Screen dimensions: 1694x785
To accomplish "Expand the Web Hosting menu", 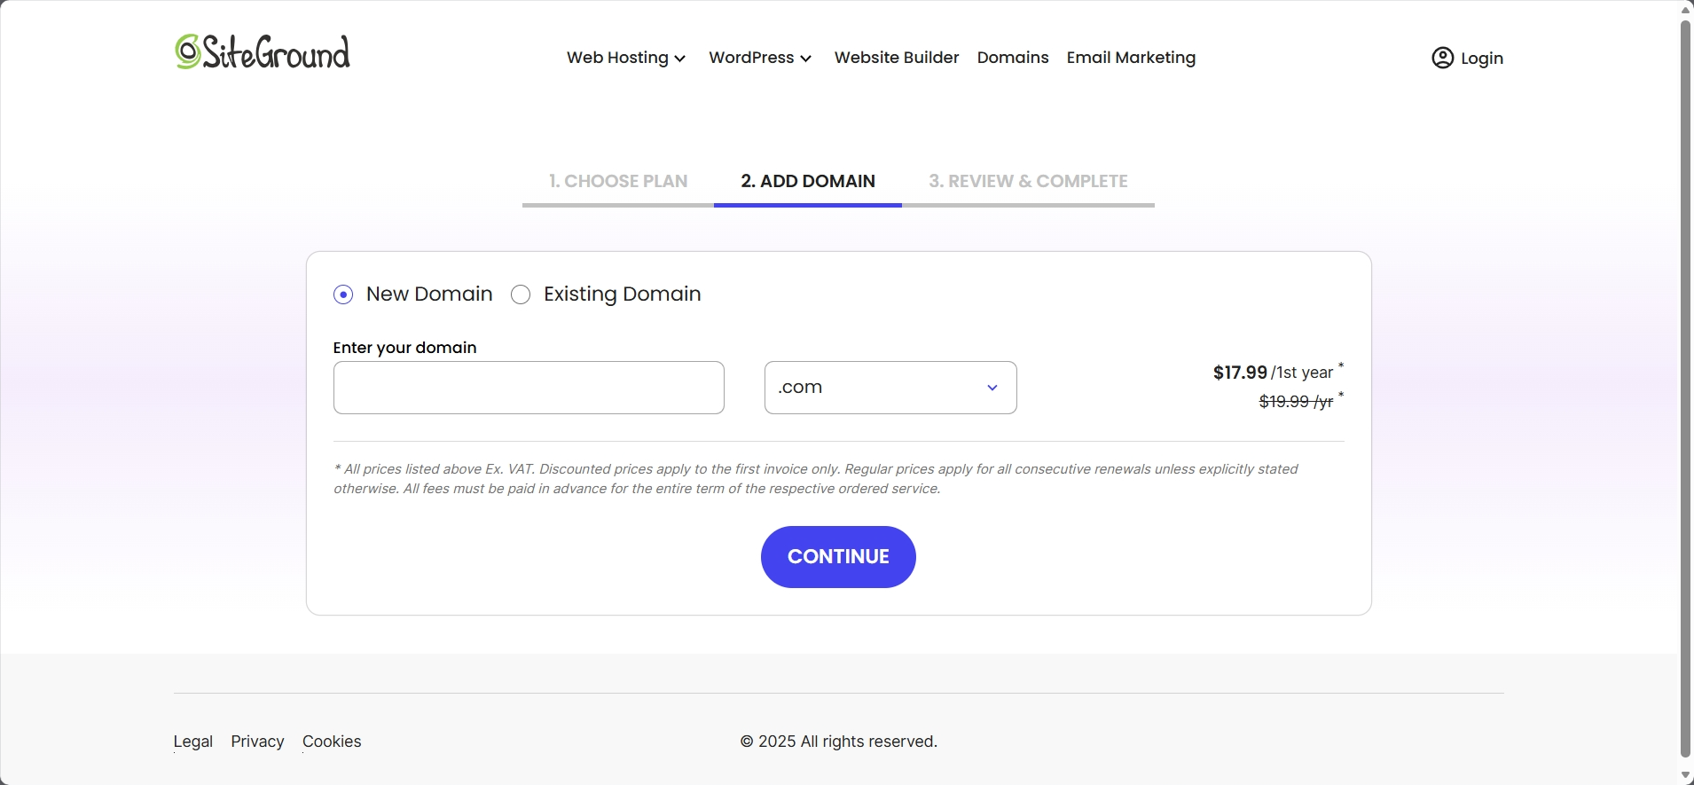I will (626, 58).
